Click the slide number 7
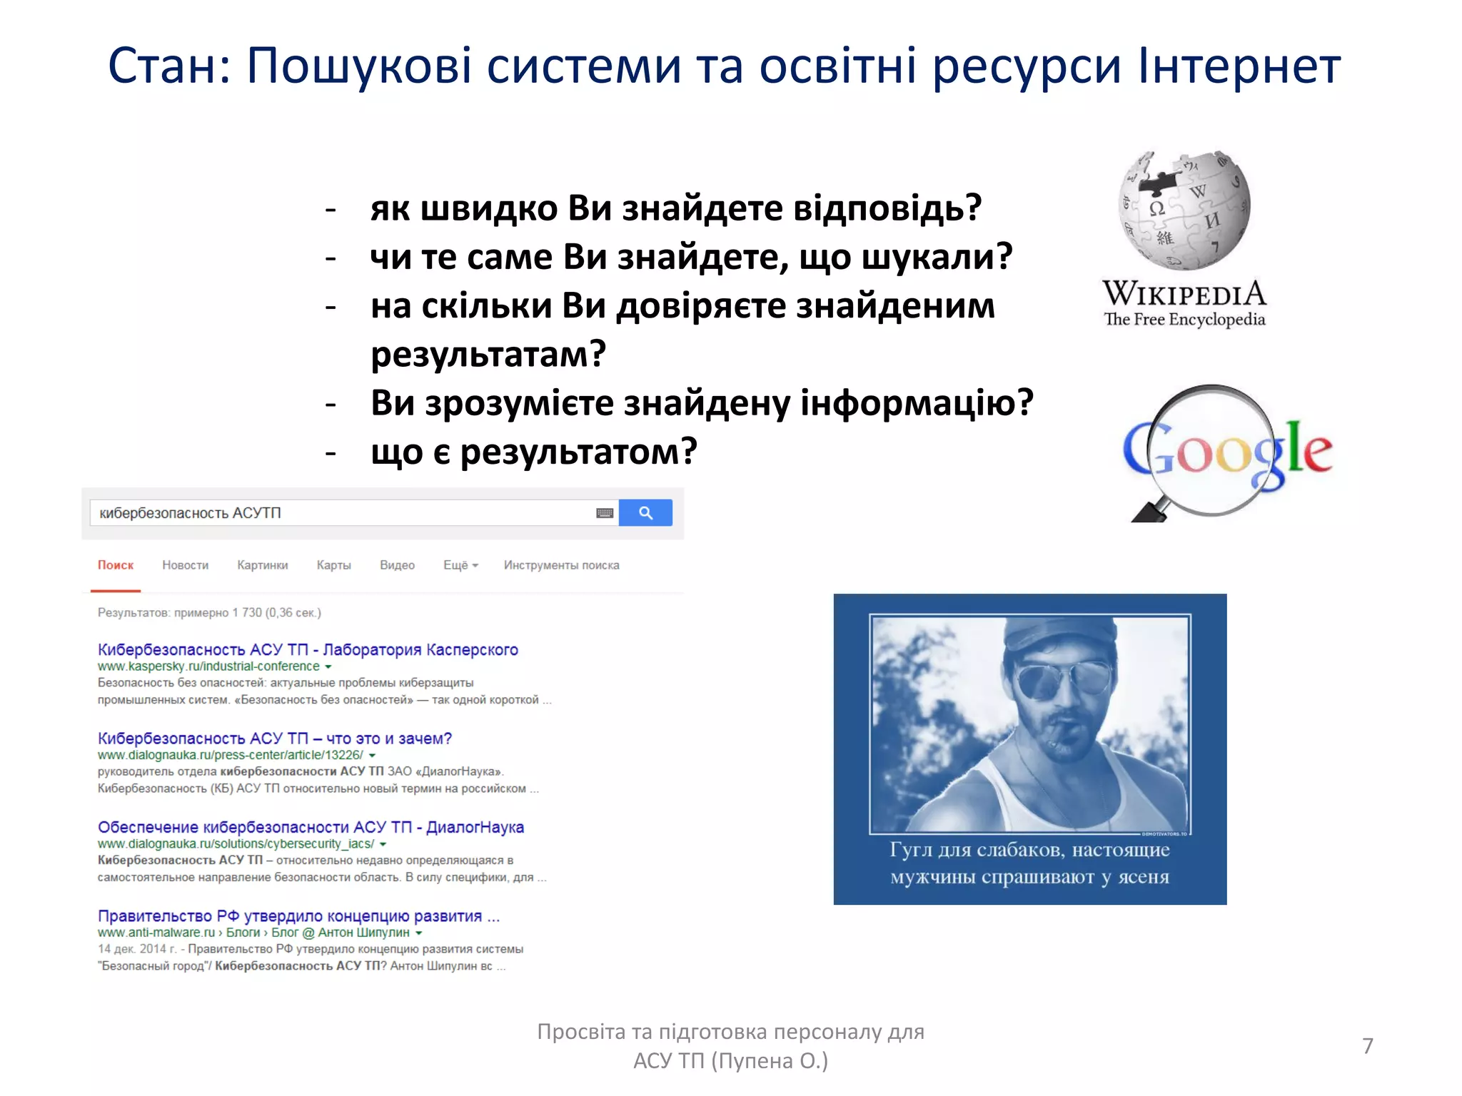 pyautogui.click(x=1368, y=1046)
